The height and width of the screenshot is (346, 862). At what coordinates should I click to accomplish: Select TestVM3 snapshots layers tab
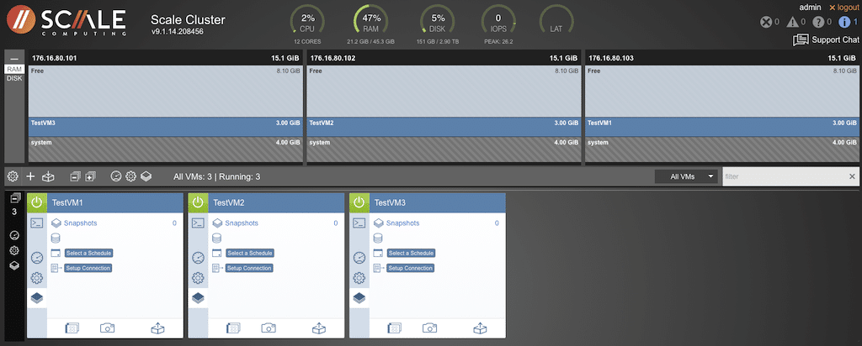point(359,298)
